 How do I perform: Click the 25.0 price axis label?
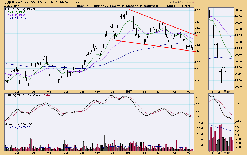click(x=198, y=62)
